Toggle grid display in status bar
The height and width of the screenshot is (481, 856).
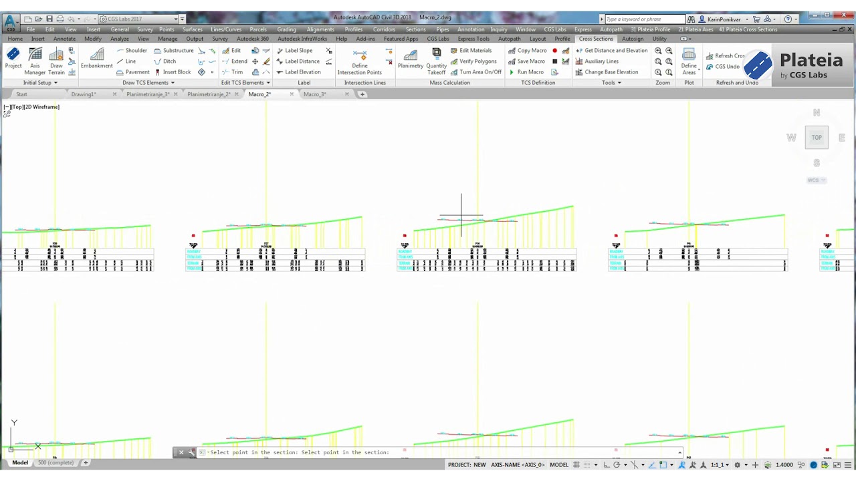click(576, 465)
